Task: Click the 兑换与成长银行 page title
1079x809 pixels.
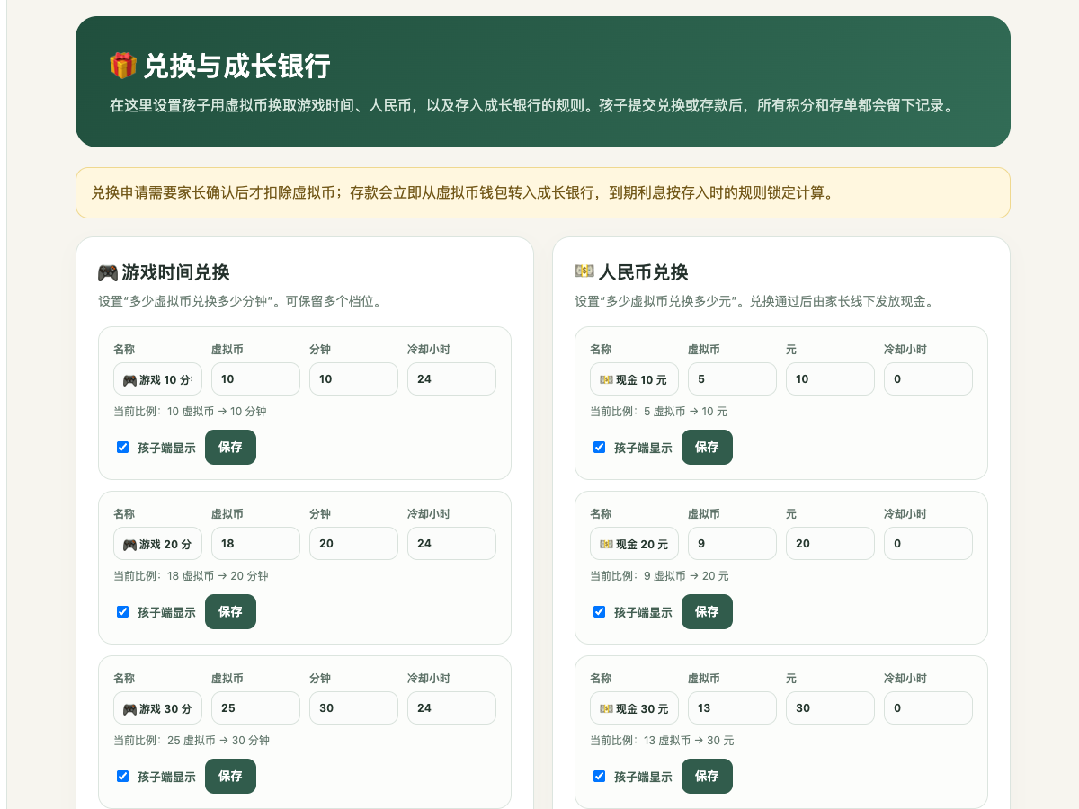Action: tap(237, 66)
